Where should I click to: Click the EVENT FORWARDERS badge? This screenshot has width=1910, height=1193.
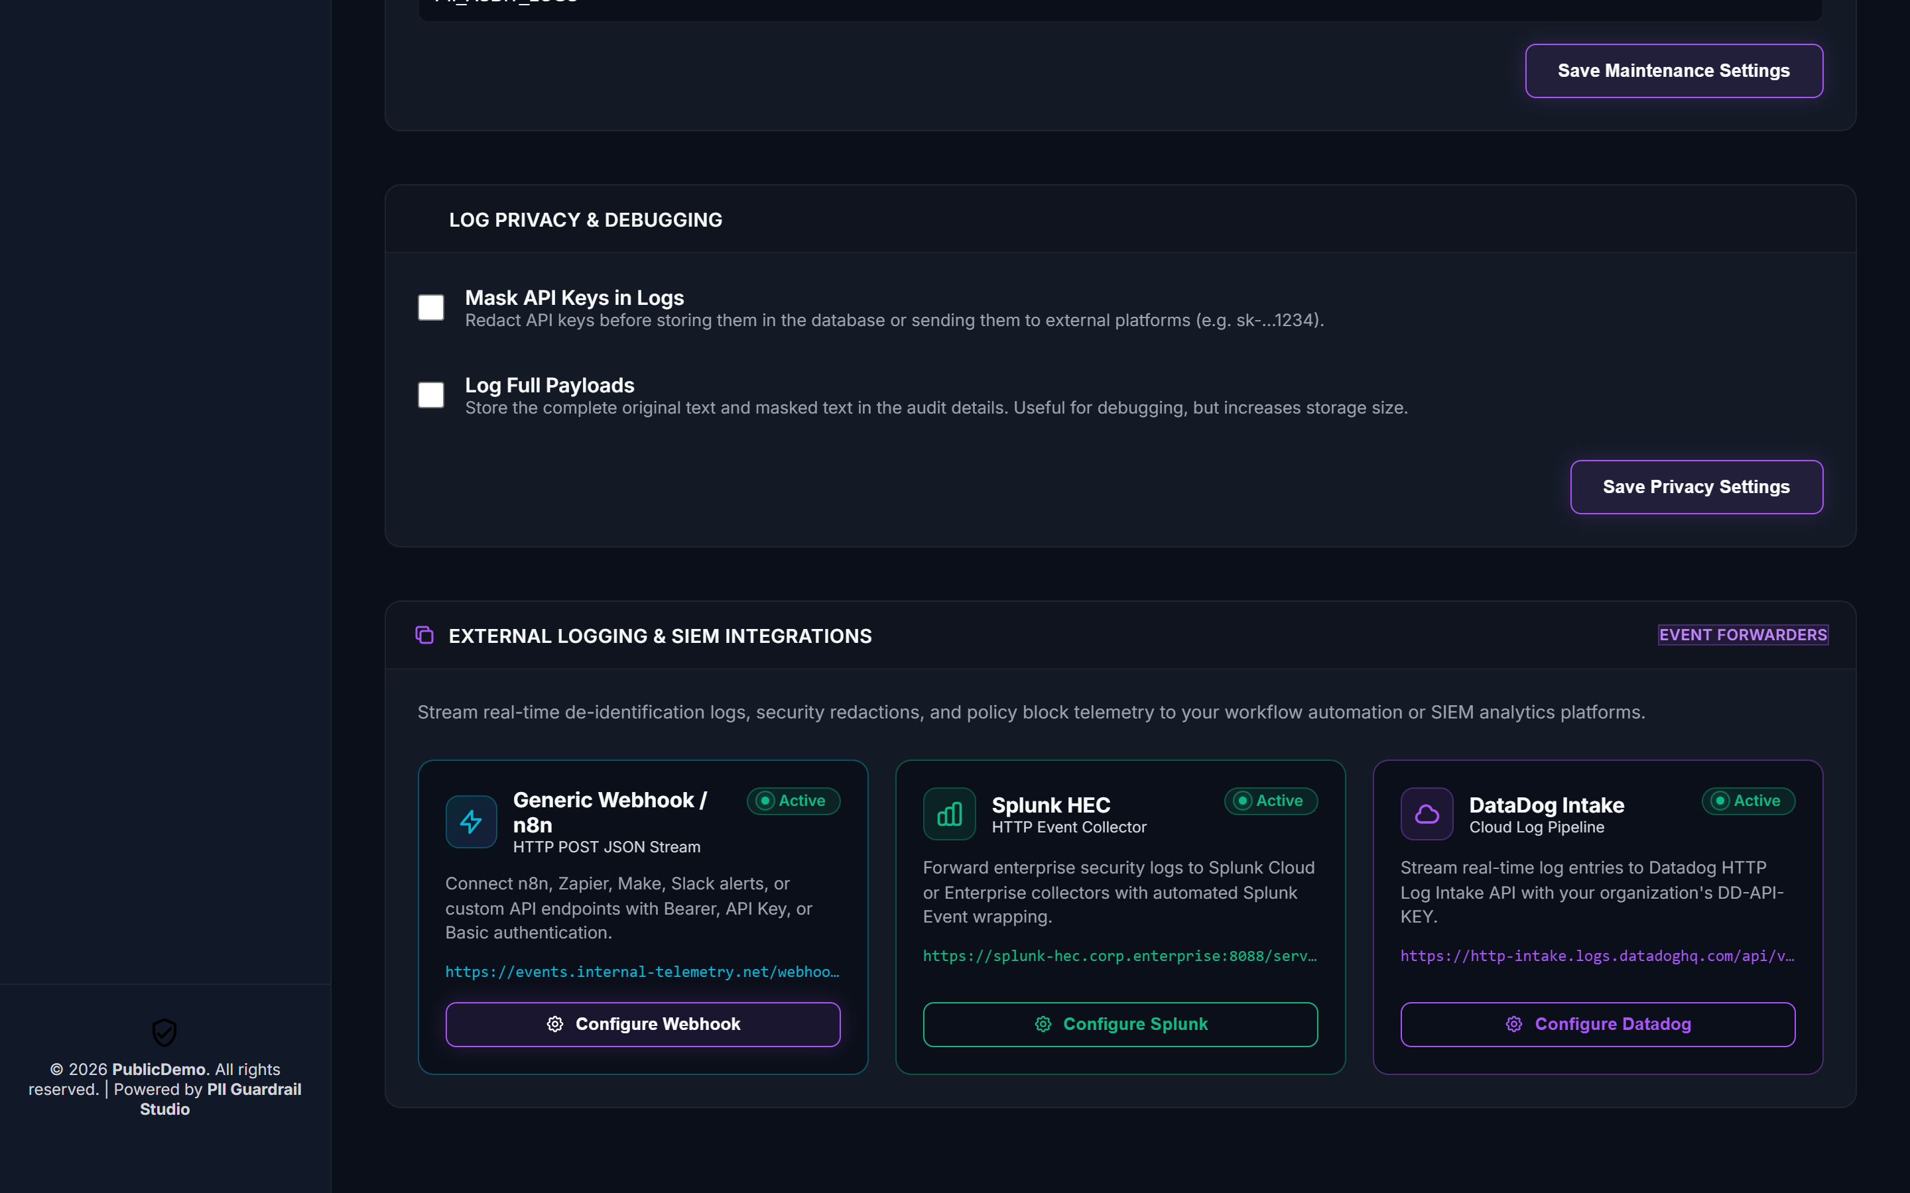pyautogui.click(x=1743, y=635)
